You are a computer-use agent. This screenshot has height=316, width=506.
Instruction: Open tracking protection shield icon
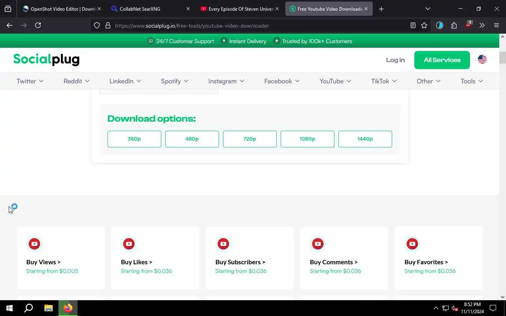pos(97,25)
